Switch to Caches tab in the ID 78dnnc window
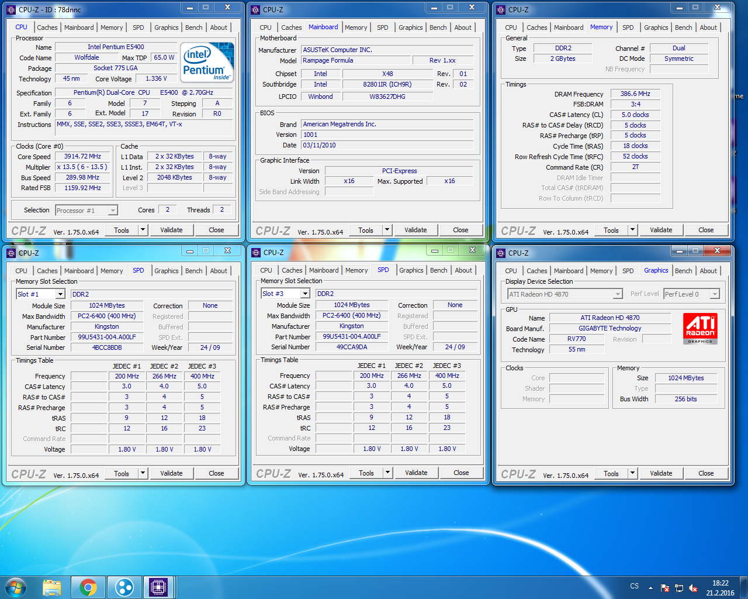The image size is (748, 599). coord(47,27)
